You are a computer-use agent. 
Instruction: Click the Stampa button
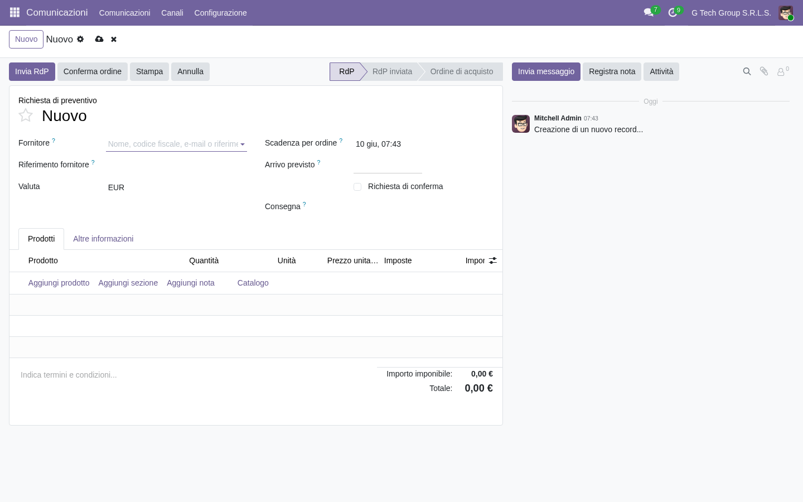149,71
